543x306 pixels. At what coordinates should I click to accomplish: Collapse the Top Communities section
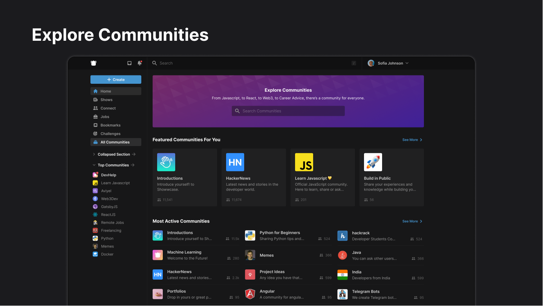pos(94,165)
